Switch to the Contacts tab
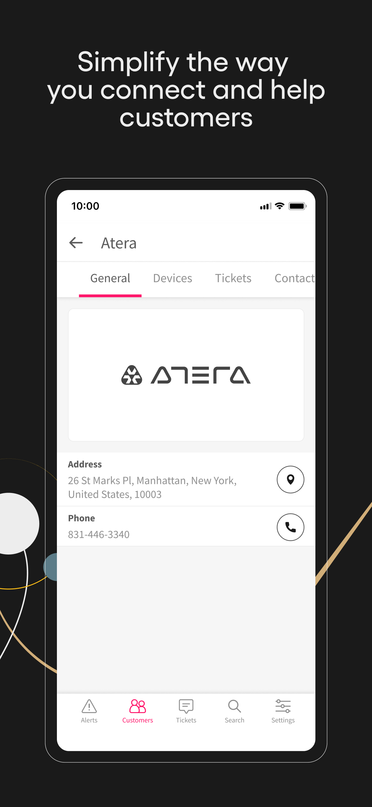The width and height of the screenshot is (372, 807). click(294, 278)
